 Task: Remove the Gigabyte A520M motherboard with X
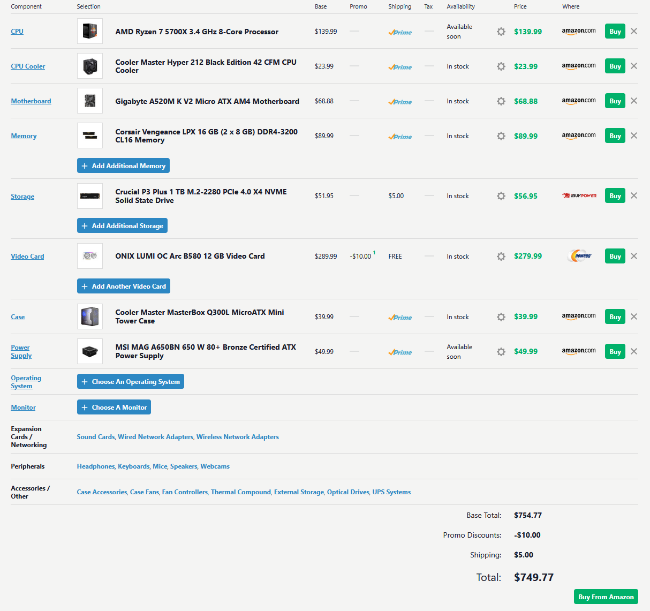(x=634, y=101)
